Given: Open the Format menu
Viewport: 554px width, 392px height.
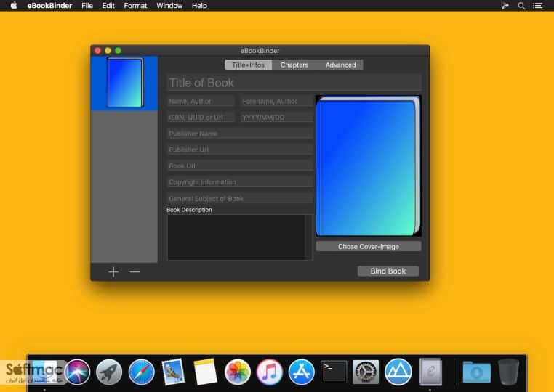Looking at the screenshot, I should (135, 6).
